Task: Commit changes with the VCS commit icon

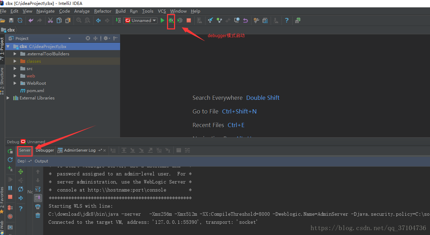Action: pyautogui.click(x=219, y=20)
